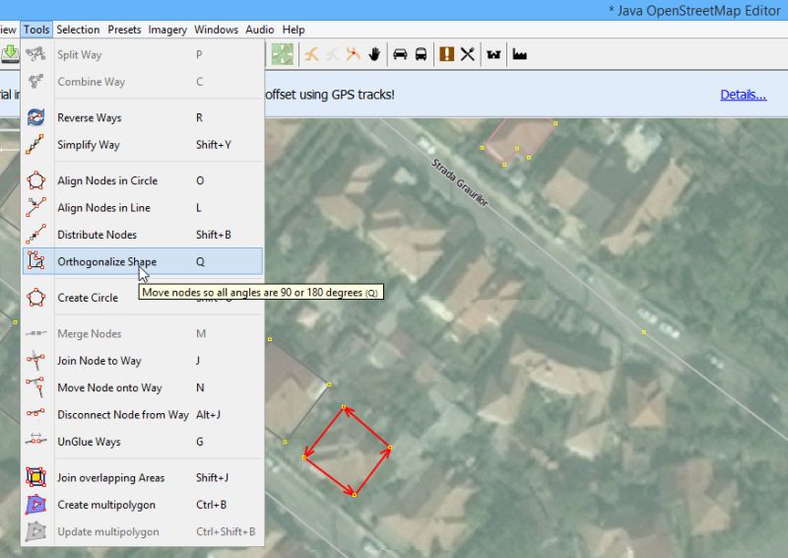Click the car preset icon in toolbar
Screen dimensions: 788x558
pyautogui.click(x=400, y=54)
